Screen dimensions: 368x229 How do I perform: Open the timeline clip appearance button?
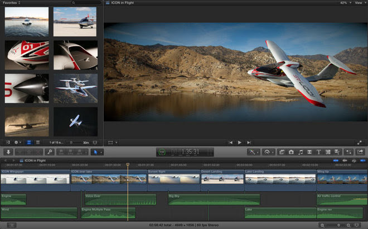tap(357, 225)
